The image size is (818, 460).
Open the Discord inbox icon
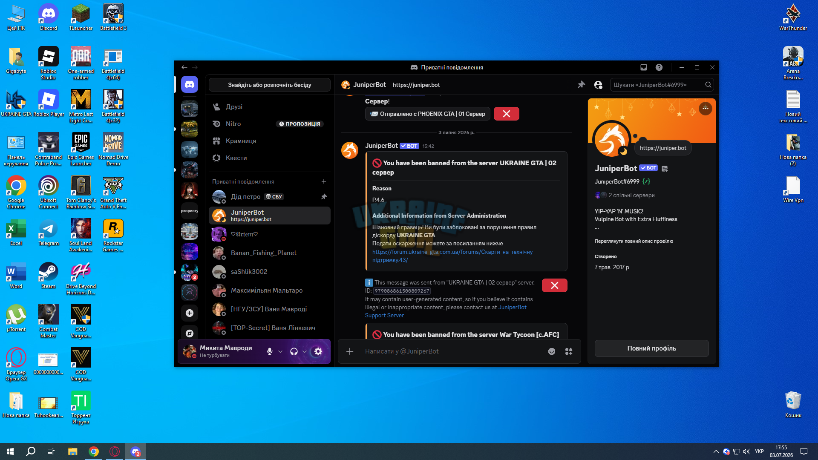[644, 67]
